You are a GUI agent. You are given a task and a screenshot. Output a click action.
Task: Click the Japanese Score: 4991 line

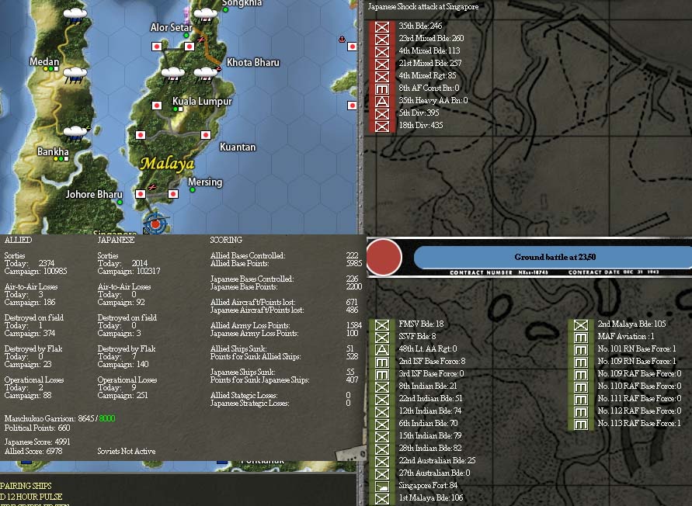coord(37,442)
